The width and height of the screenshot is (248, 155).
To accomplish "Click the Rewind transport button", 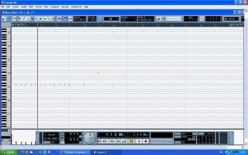I will point(105,141).
